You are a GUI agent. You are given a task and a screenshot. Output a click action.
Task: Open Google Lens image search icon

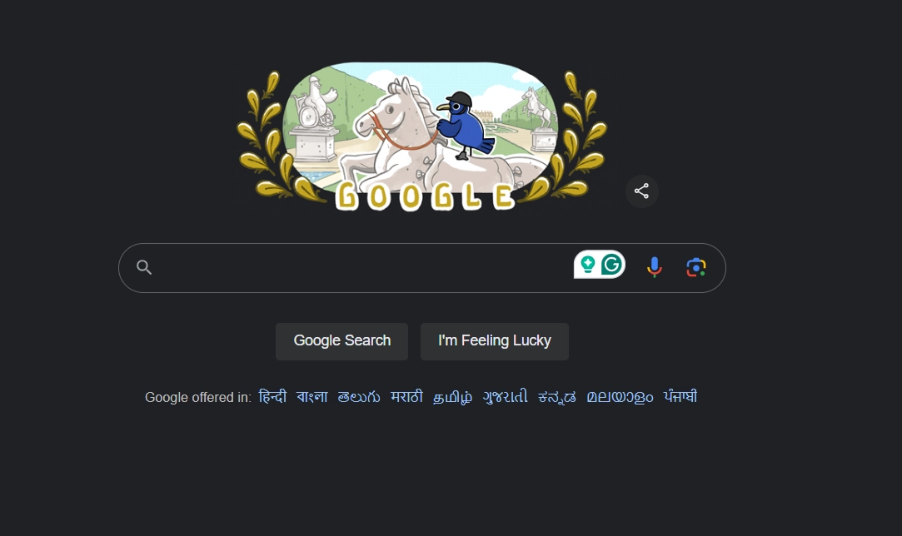tap(696, 267)
